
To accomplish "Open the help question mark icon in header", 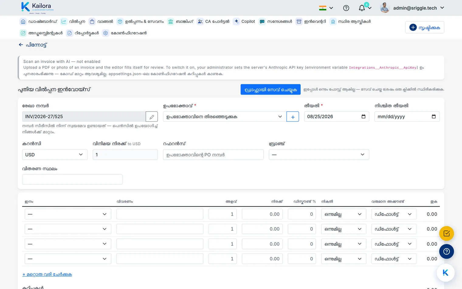I will pos(346,8).
